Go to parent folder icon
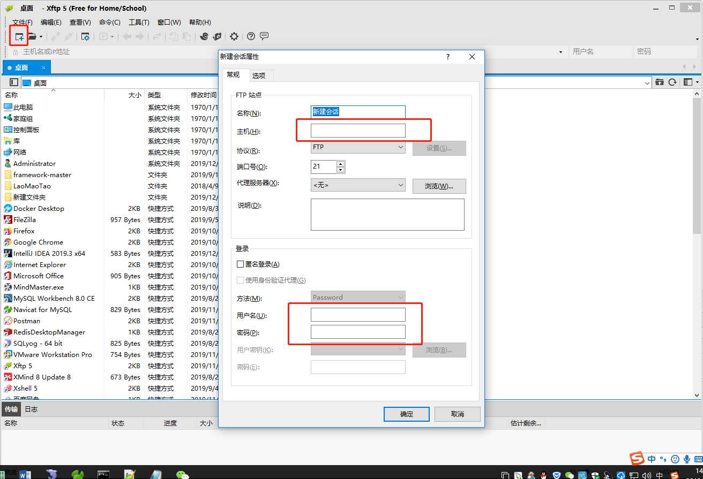 coord(660,82)
